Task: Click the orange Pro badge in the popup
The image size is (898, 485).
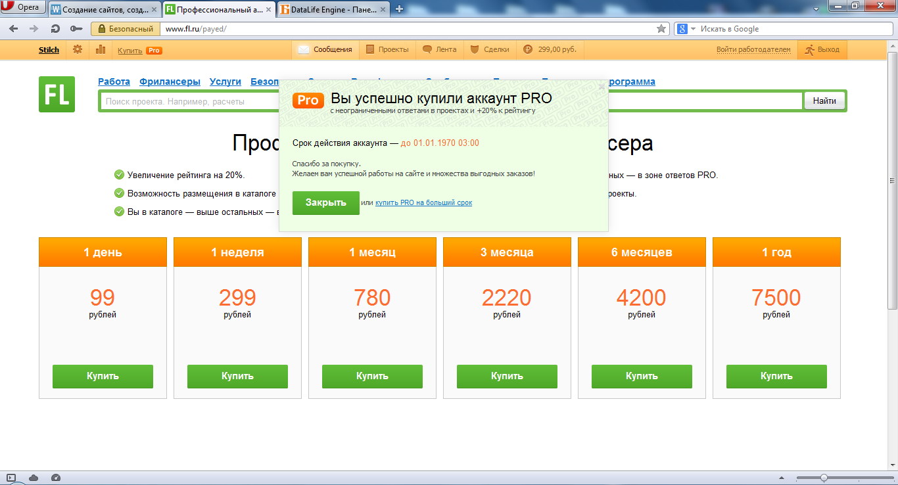Action: pyautogui.click(x=308, y=100)
